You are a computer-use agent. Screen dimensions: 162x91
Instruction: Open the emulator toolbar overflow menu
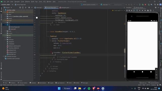[x=153, y=10]
